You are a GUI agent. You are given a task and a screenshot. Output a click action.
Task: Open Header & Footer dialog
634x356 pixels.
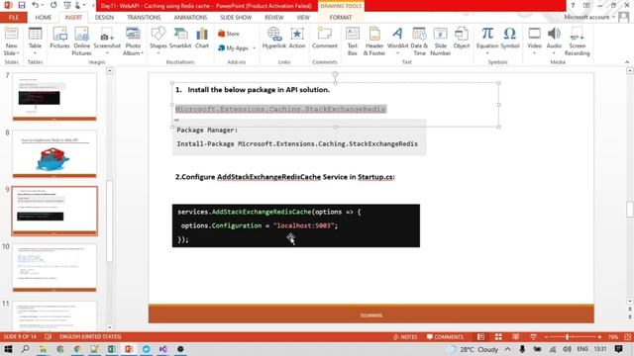click(374, 42)
